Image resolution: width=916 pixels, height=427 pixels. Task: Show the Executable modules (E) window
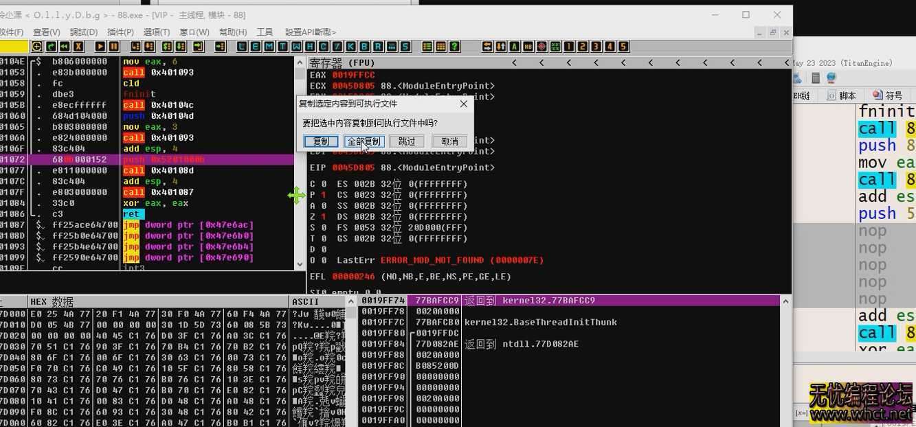click(x=255, y=47)
